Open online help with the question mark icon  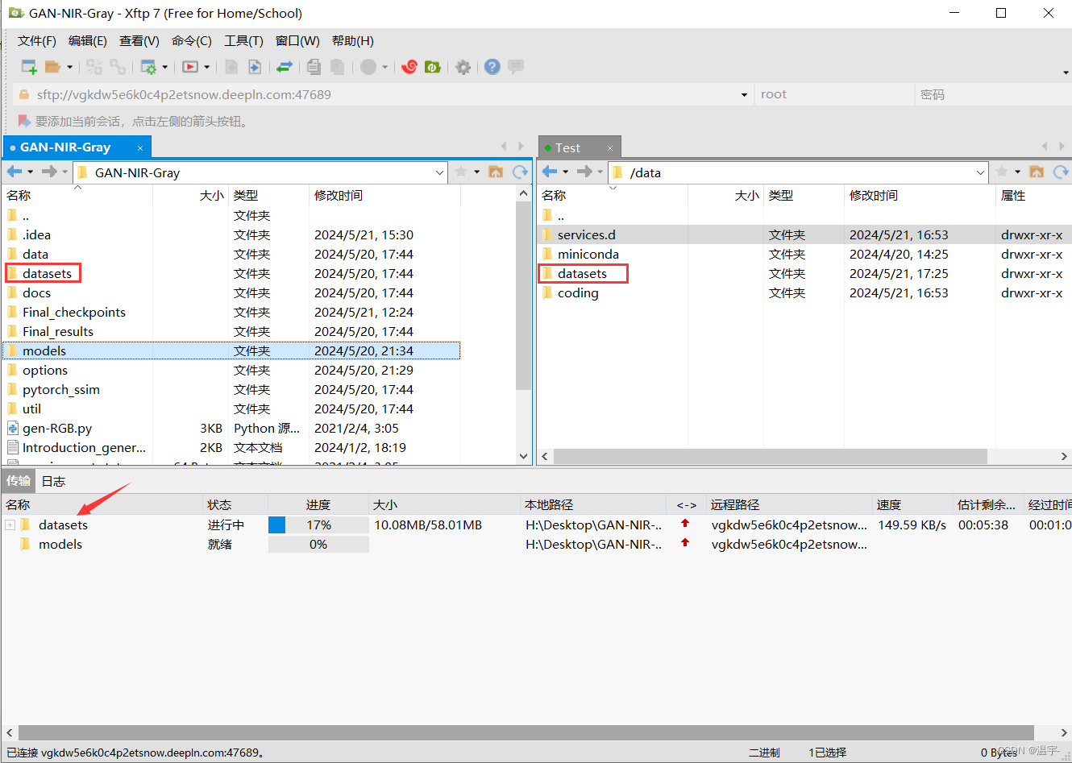pos(492,67)
